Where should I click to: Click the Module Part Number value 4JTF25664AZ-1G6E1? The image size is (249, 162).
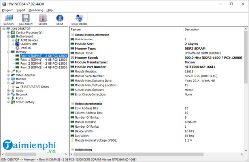tap(200, 67)
